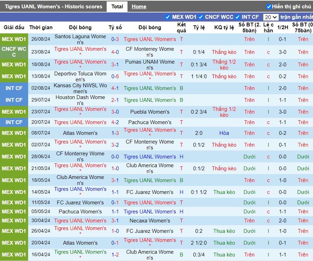Image resolution: width=313 pixels, height=261 pixels.
Task: Click the Giải đấu column header
Action: point(14,27)
